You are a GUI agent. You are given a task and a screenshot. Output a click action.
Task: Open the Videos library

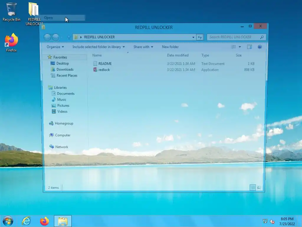click(63, 111)
